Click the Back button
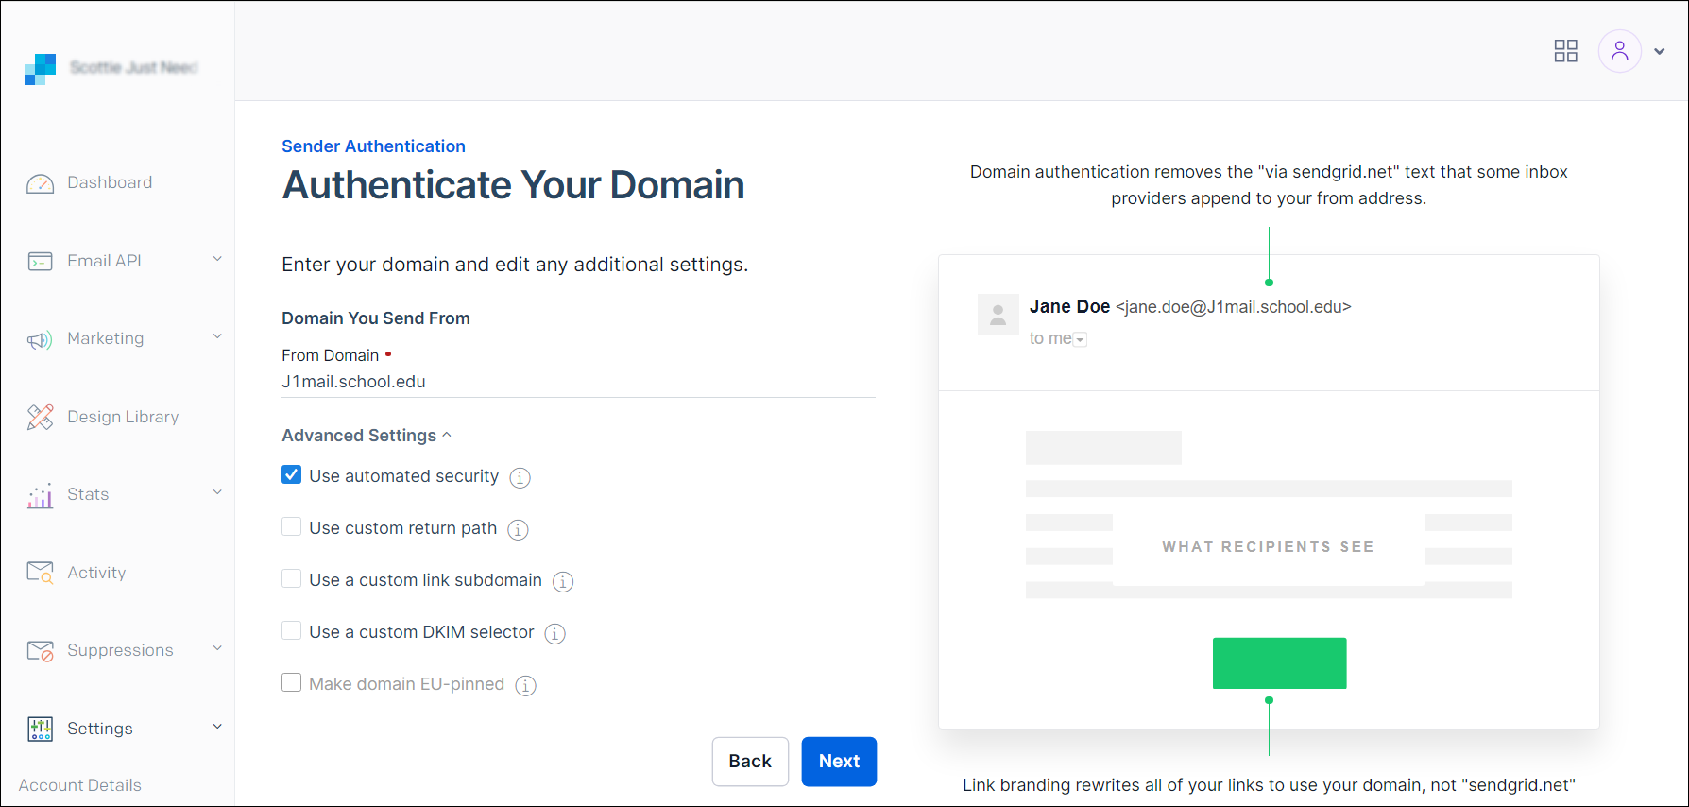 (750, 762)
